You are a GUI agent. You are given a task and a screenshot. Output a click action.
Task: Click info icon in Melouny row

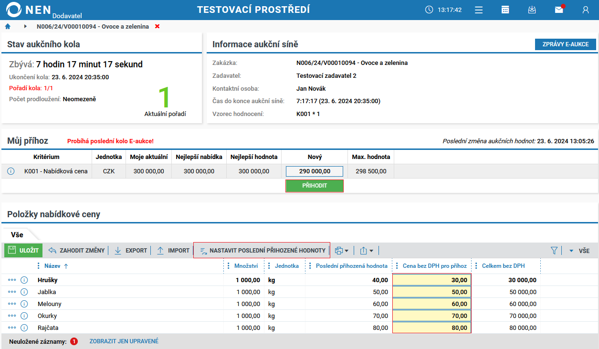(x=24, y=304)
